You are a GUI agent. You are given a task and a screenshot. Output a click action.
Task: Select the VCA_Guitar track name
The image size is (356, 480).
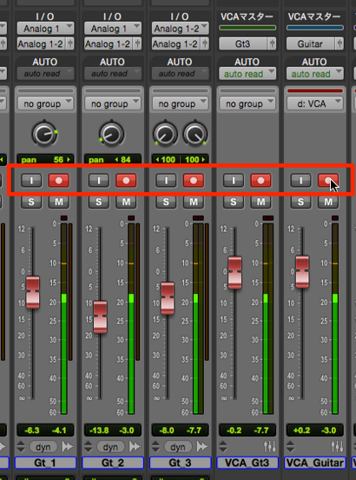point(315,463)
